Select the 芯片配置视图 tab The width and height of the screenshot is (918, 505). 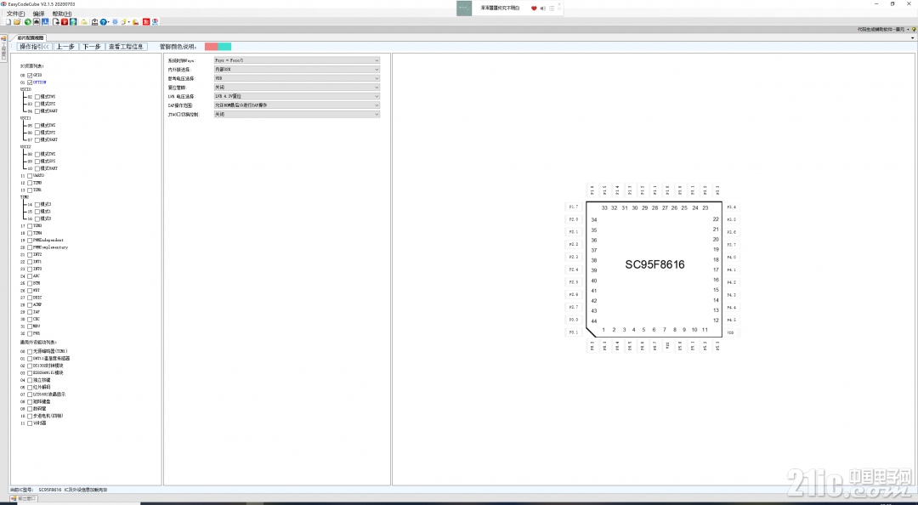tap(29, 38)
